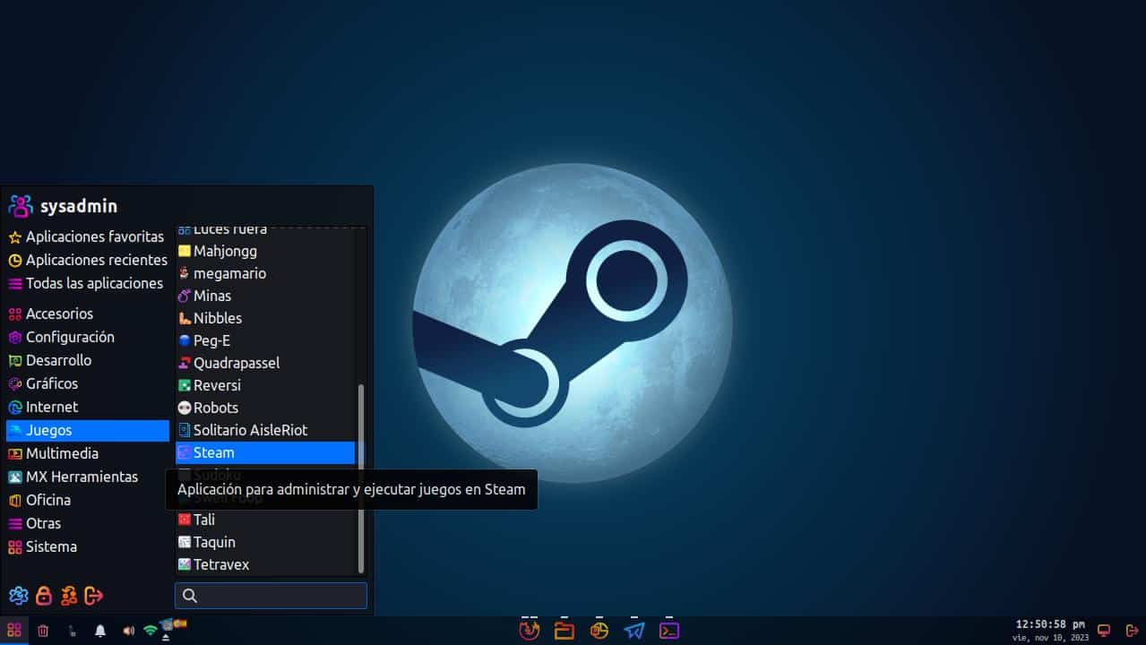Viewport: 1146px width, 645px height.
Task: Select the Internet category
Action: tap(87, 407)
